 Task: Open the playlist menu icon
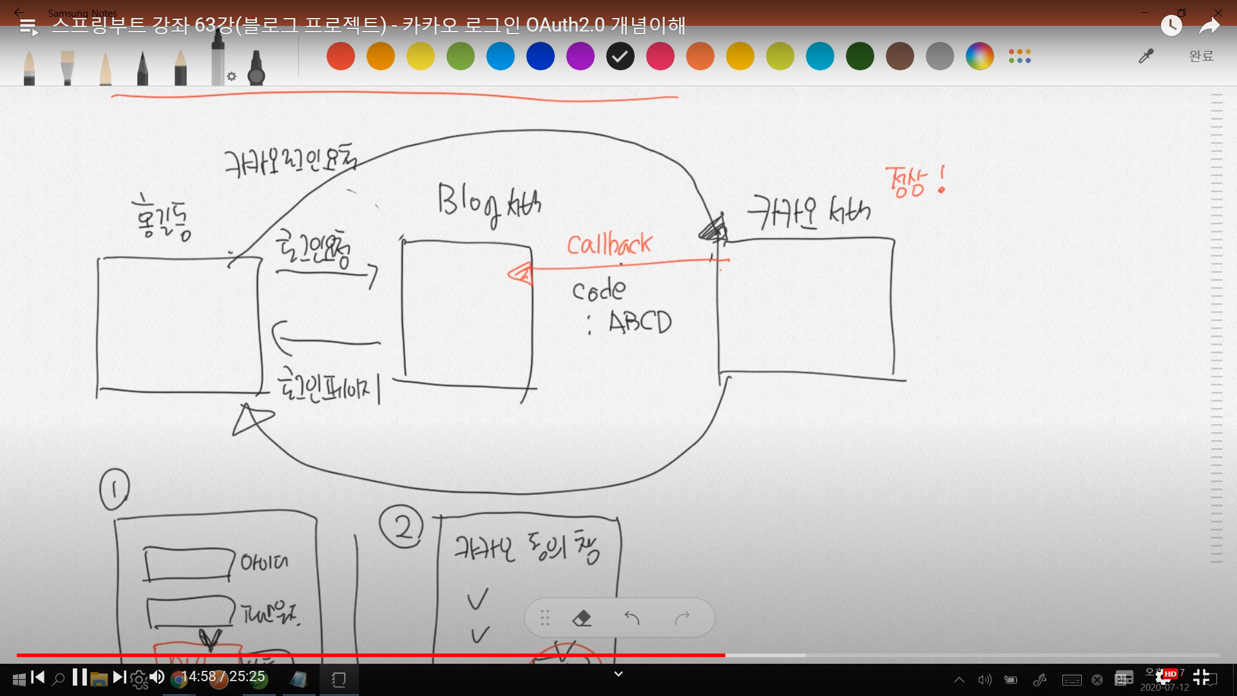click(28, 27)
